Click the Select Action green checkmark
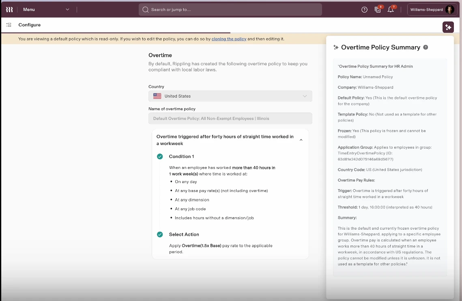This screenshot has width=462, height=301. [x=160, y=235]
